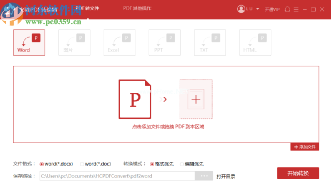Click the ... browse button for save path

204,176
